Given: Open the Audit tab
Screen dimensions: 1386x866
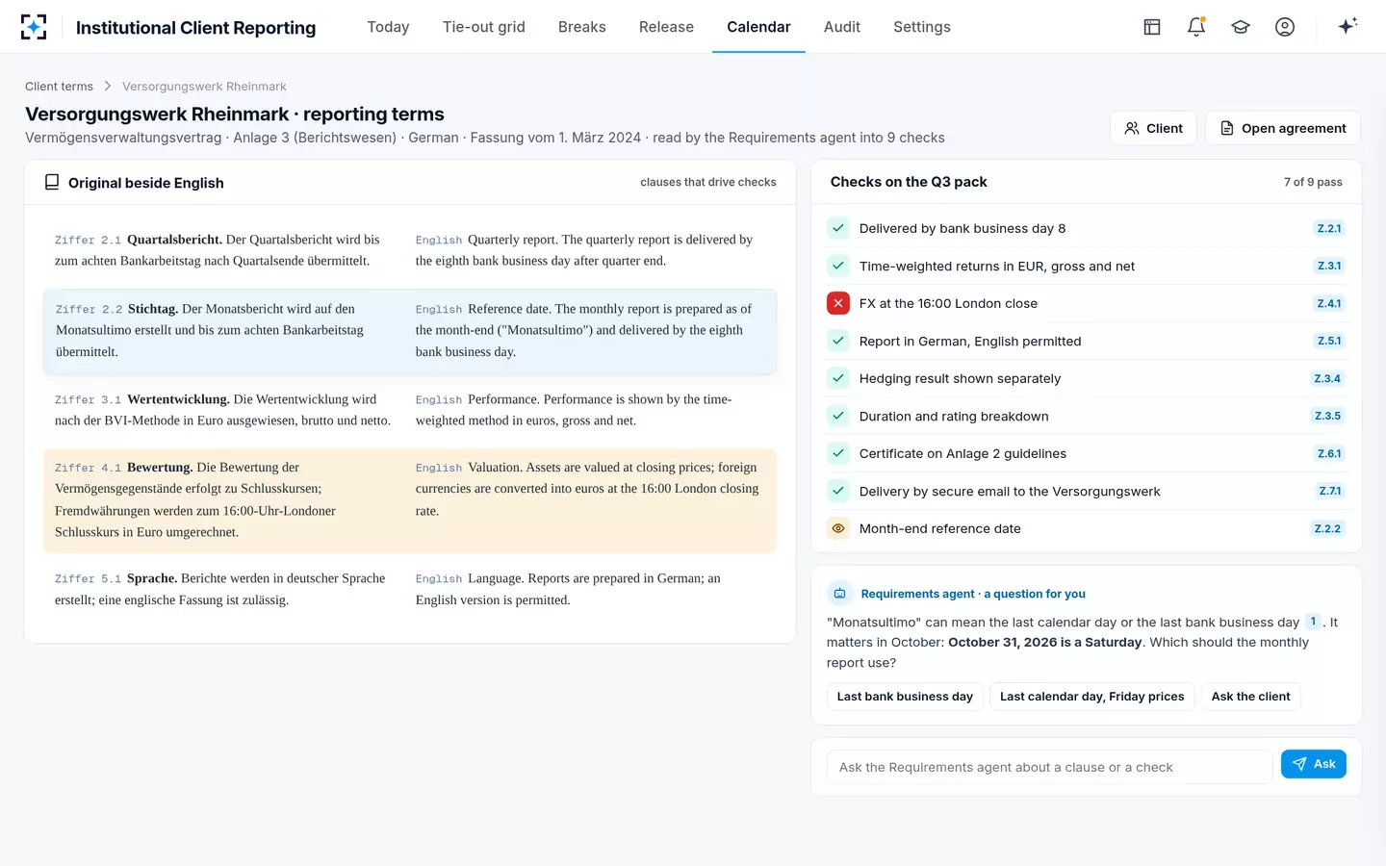Looking at the screenshot, I should pos(842,27).
